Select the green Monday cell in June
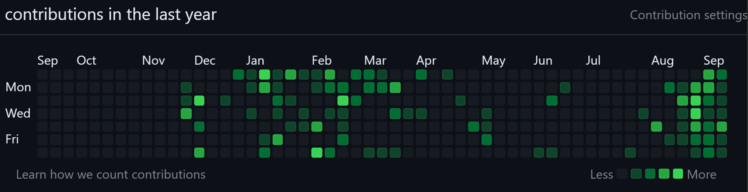748x192 pixels. (565, 87)
